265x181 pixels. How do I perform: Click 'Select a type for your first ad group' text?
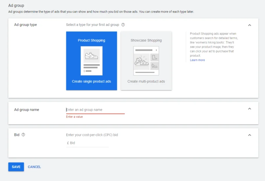92,25
